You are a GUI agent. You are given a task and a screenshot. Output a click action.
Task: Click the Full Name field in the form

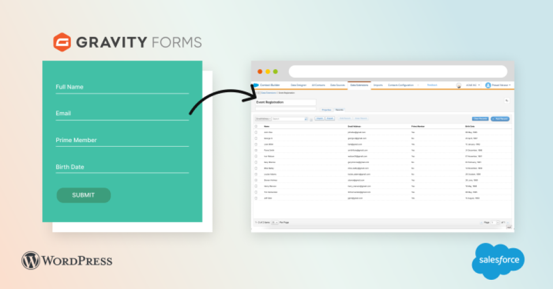coord(122,88)
